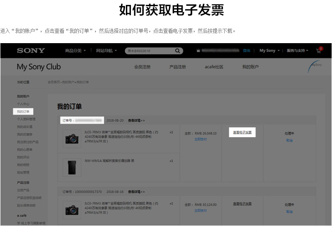Click the 我的订单 page heading

tap(70, 106)
